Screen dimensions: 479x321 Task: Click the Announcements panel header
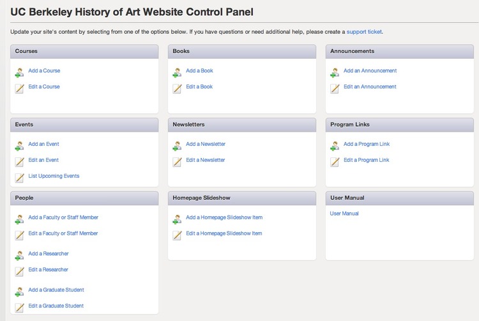pos(400,51)
